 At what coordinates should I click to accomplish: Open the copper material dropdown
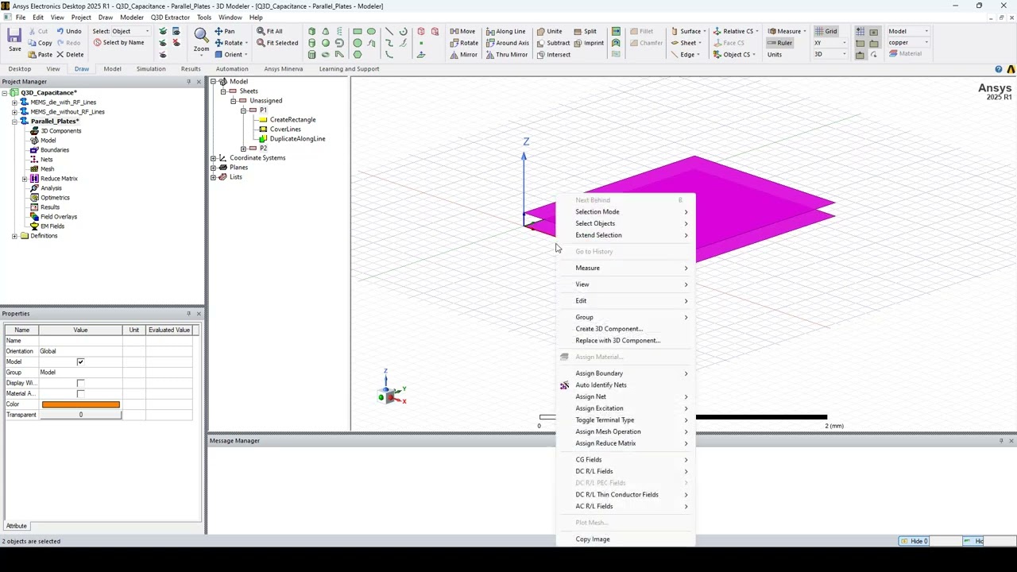(909, 43)
